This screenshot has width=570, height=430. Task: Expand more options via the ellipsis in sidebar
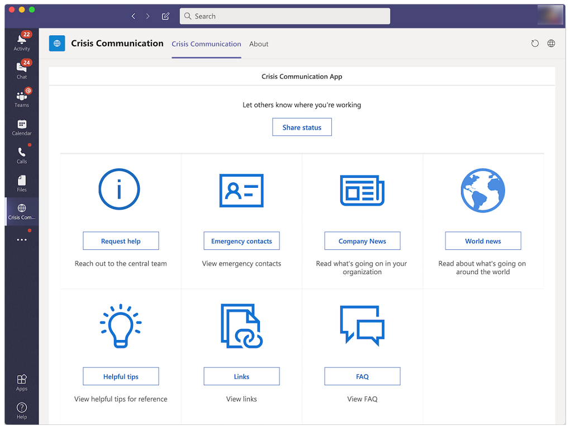tap(21, 239)
